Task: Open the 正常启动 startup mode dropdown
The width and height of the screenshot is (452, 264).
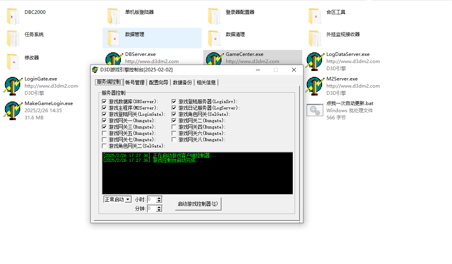Action: pyautogui.click(x=128, y=199)
